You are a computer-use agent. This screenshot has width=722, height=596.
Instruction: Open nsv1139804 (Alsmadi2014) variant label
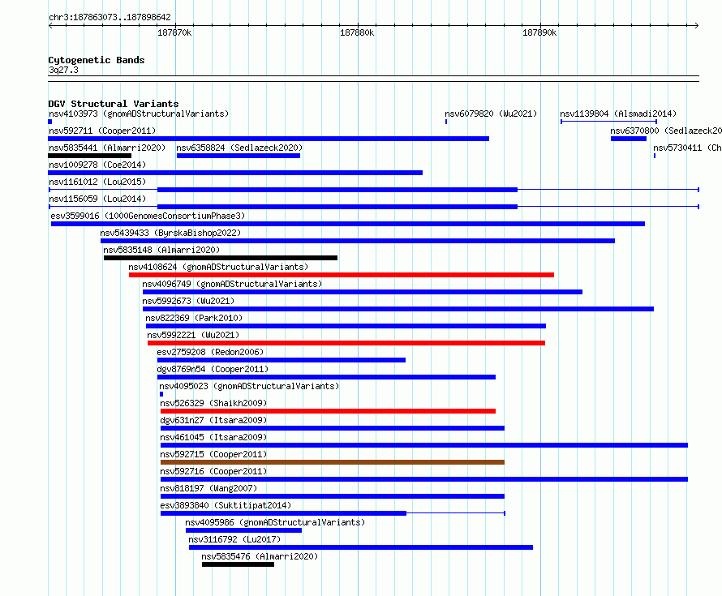coord(618,114)
